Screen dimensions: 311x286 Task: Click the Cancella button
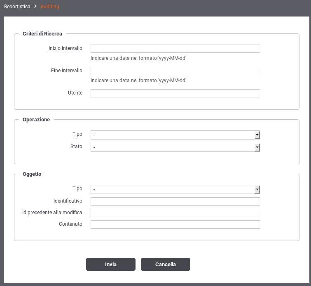click(166, 265)
